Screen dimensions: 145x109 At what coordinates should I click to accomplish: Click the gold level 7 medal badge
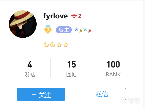click(x=48, y=30)
